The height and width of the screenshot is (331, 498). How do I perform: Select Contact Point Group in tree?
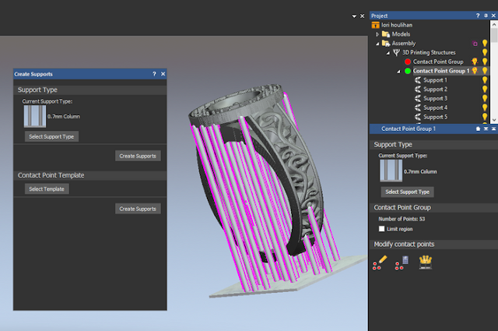(x=438, y=62)
